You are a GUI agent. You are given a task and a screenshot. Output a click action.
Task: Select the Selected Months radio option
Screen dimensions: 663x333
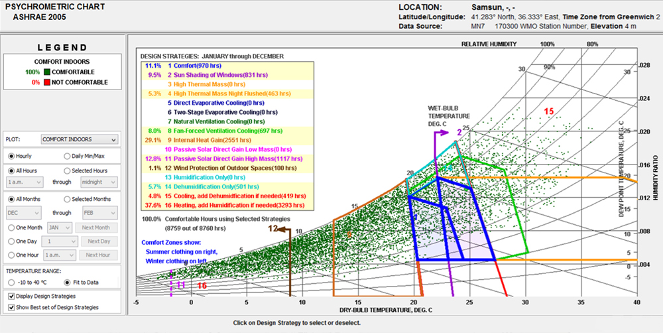67,199
